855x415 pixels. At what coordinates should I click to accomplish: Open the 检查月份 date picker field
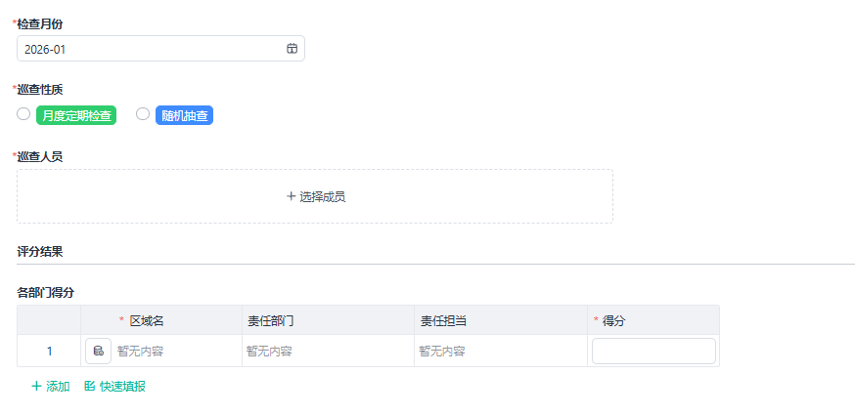click(x=152, y=49)
